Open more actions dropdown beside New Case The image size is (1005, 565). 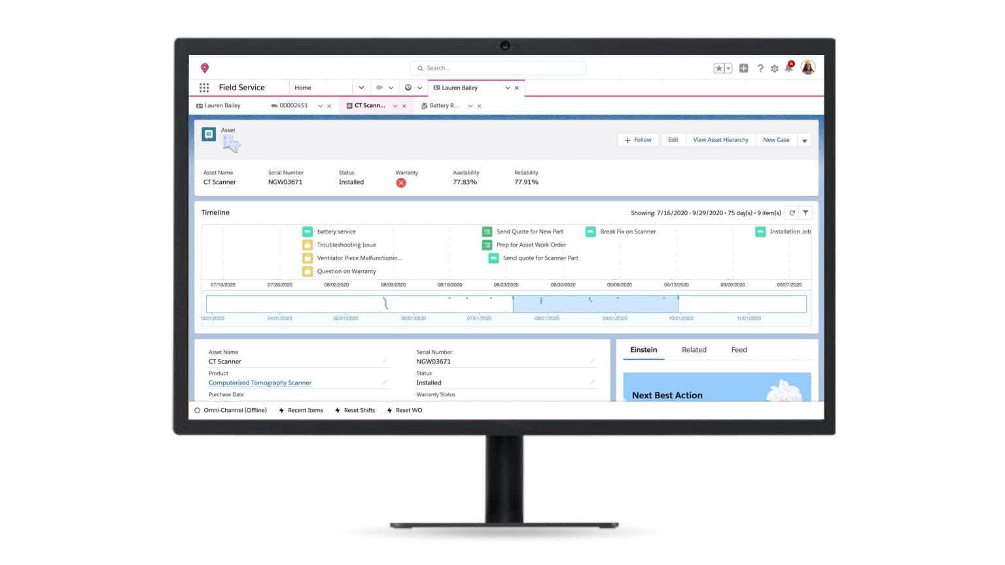pyautogui.click(x=805, y=141)
